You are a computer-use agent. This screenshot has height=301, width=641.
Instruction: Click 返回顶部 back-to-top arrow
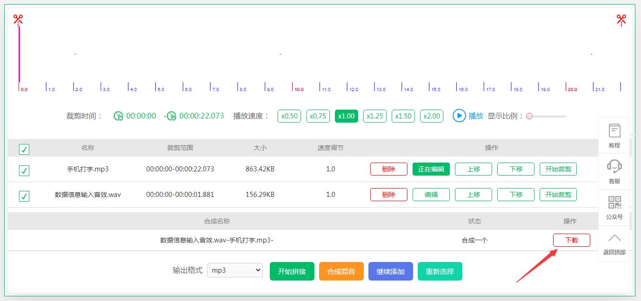(x=614, y=243)
